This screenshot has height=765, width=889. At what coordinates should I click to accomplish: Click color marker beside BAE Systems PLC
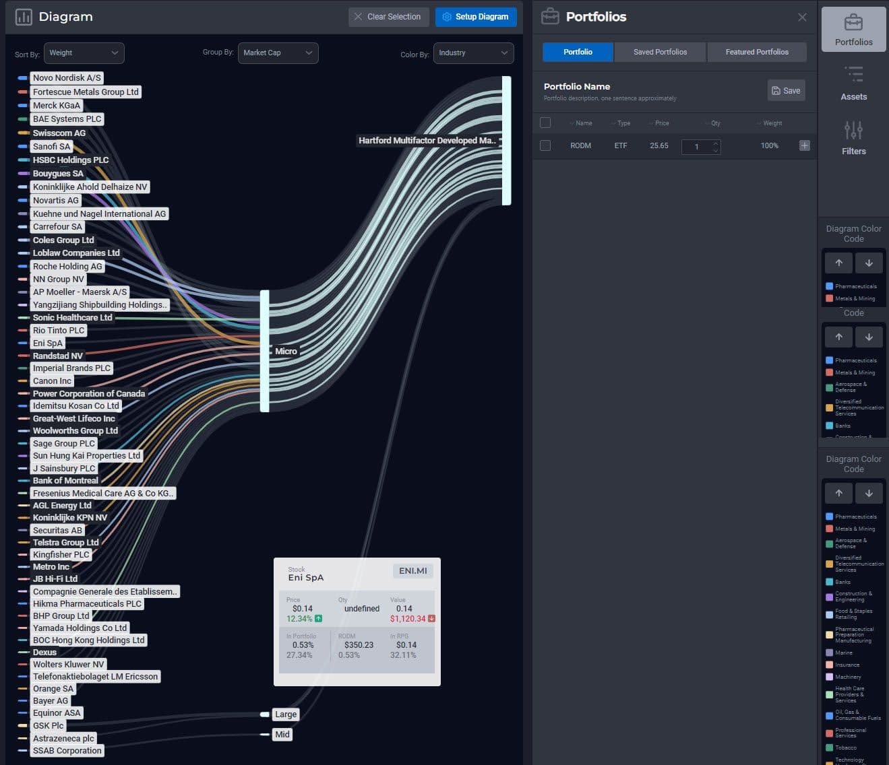[23, 119]
